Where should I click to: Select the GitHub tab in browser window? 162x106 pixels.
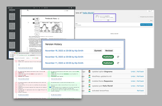point(25,53)
